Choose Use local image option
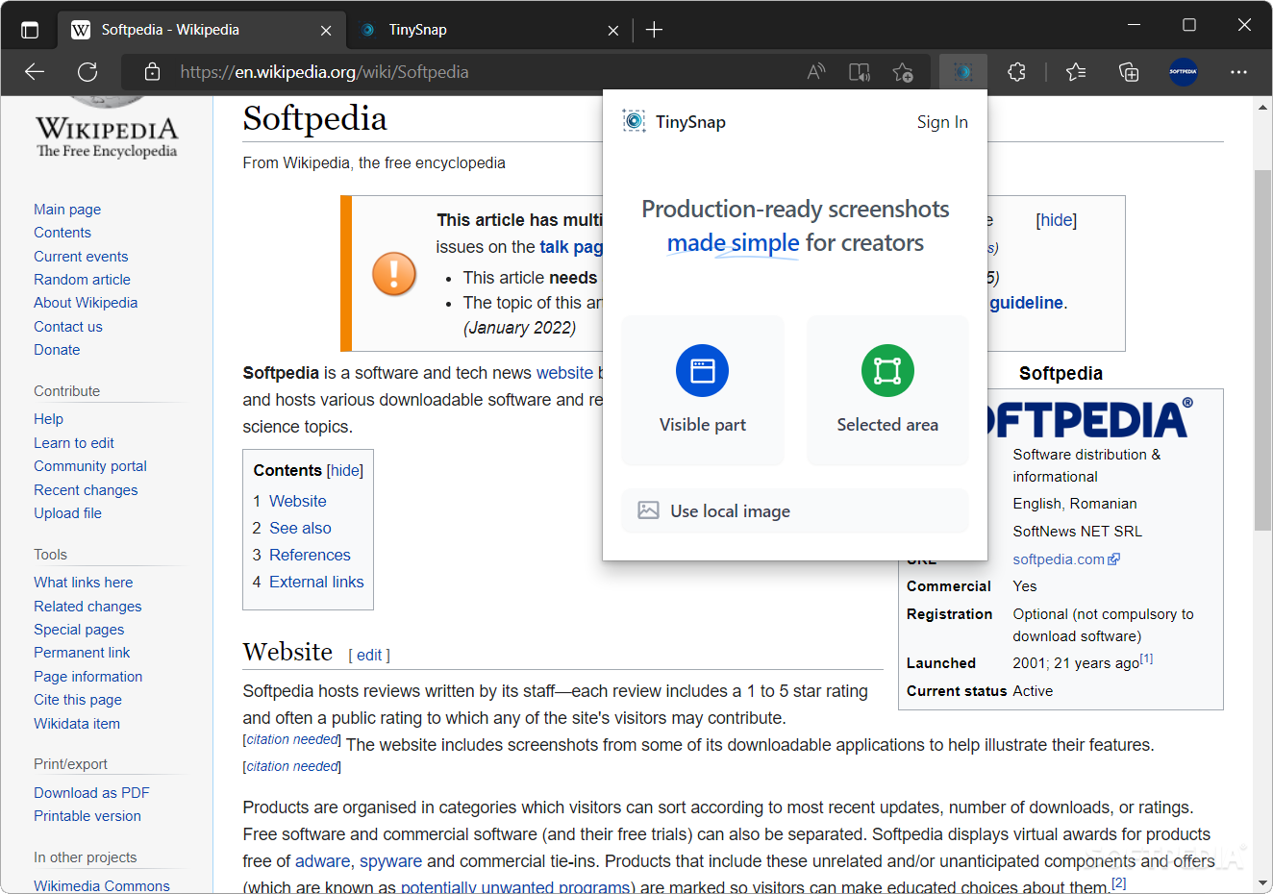This screenshot has width=1273, height=894. tap(795, 510)
